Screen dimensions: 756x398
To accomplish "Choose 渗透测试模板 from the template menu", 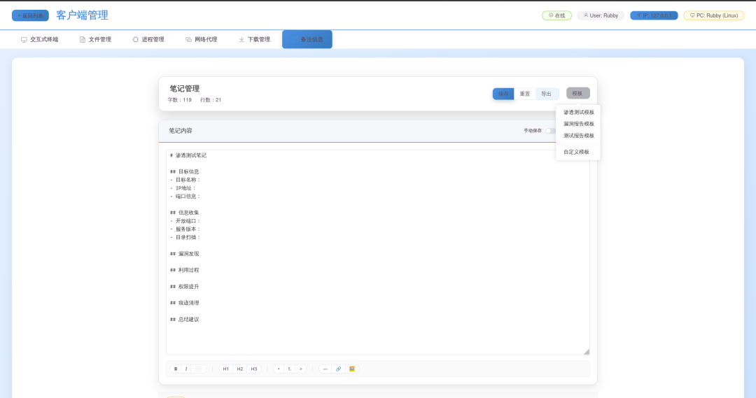I will pos(578,113).
